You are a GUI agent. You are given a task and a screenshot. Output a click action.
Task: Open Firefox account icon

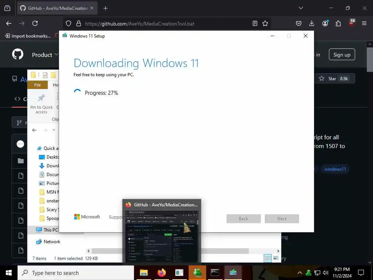click(325, 23)
